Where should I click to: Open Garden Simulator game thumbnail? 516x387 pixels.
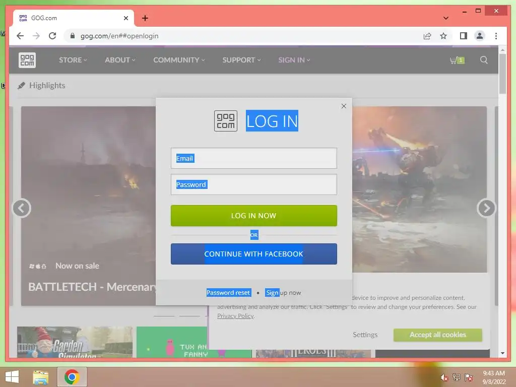(75, 342)
